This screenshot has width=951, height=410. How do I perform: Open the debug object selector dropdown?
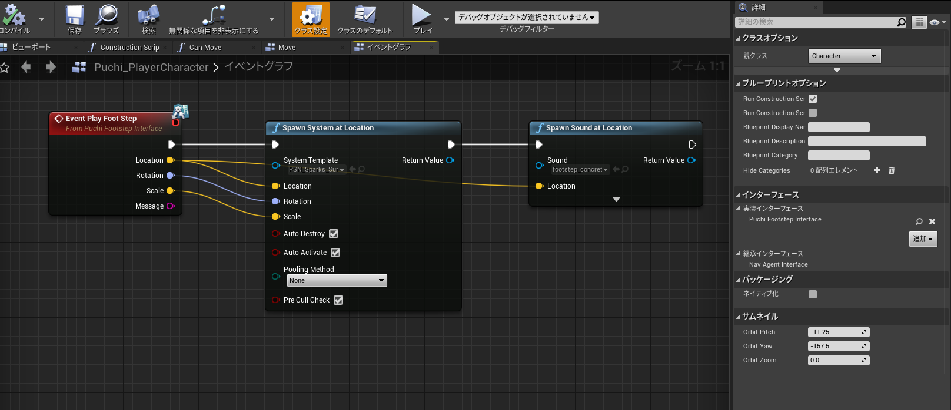tap(527, 18)
